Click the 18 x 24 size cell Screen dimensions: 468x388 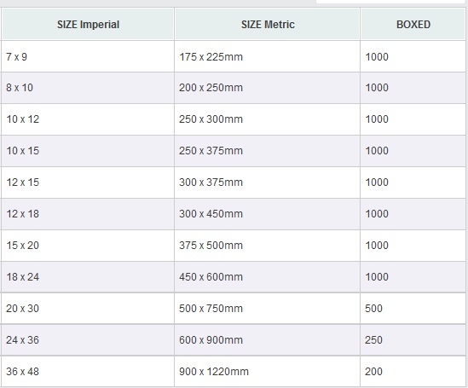[88, 277]
